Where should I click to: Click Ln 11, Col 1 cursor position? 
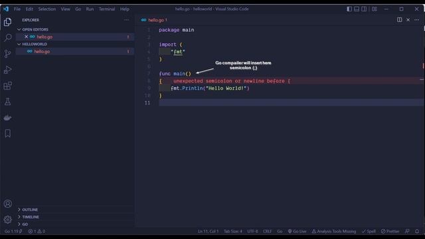208,231
